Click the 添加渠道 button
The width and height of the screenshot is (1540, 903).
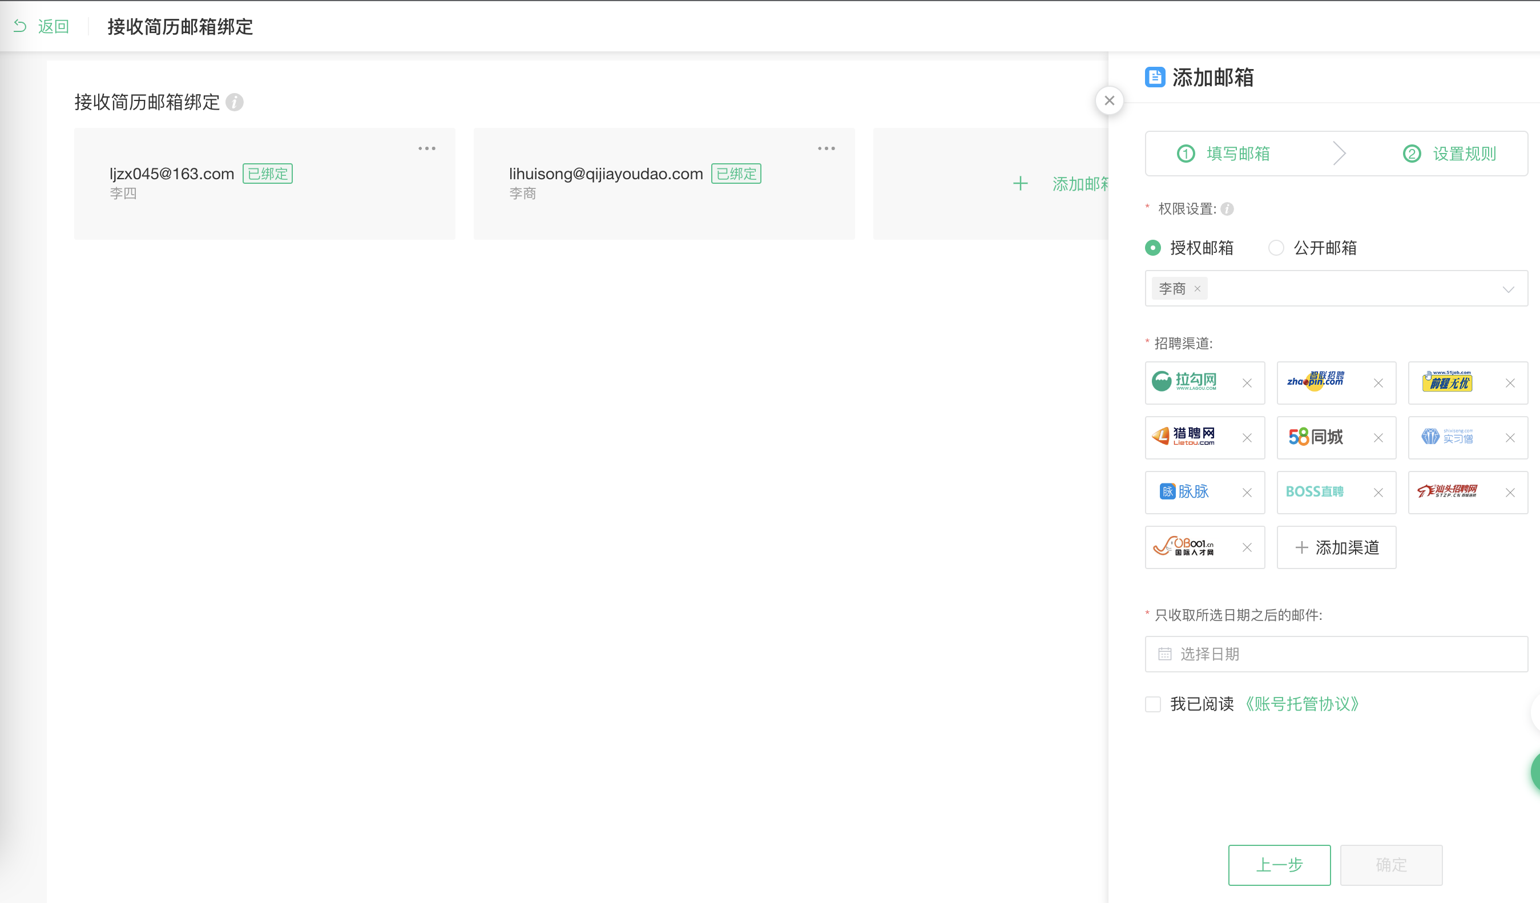coord(1336,547)
